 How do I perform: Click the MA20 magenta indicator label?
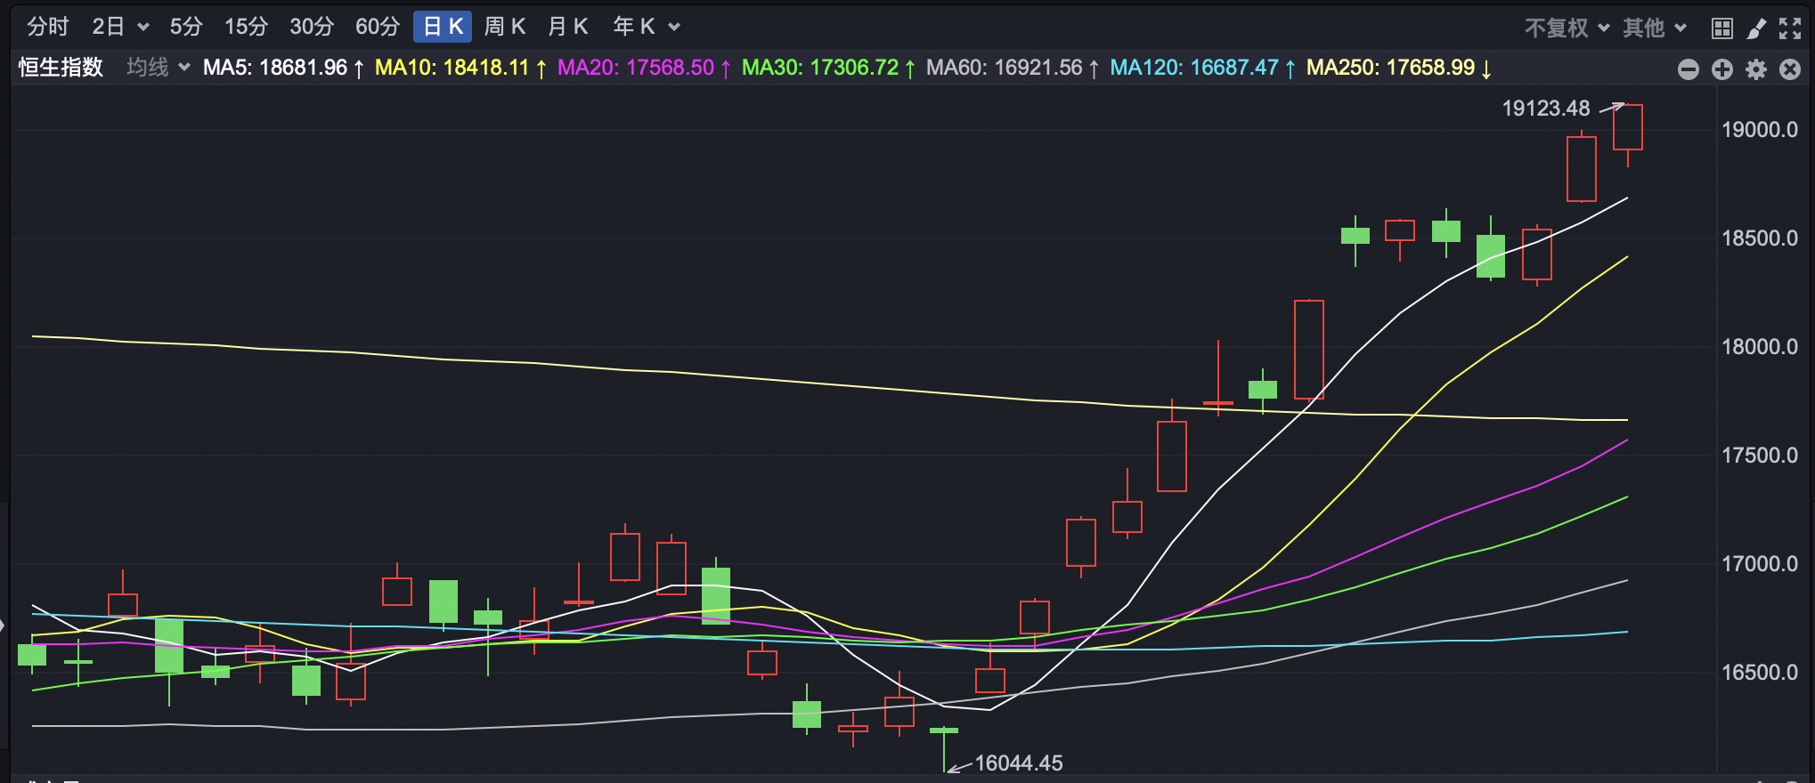[636, 68]
